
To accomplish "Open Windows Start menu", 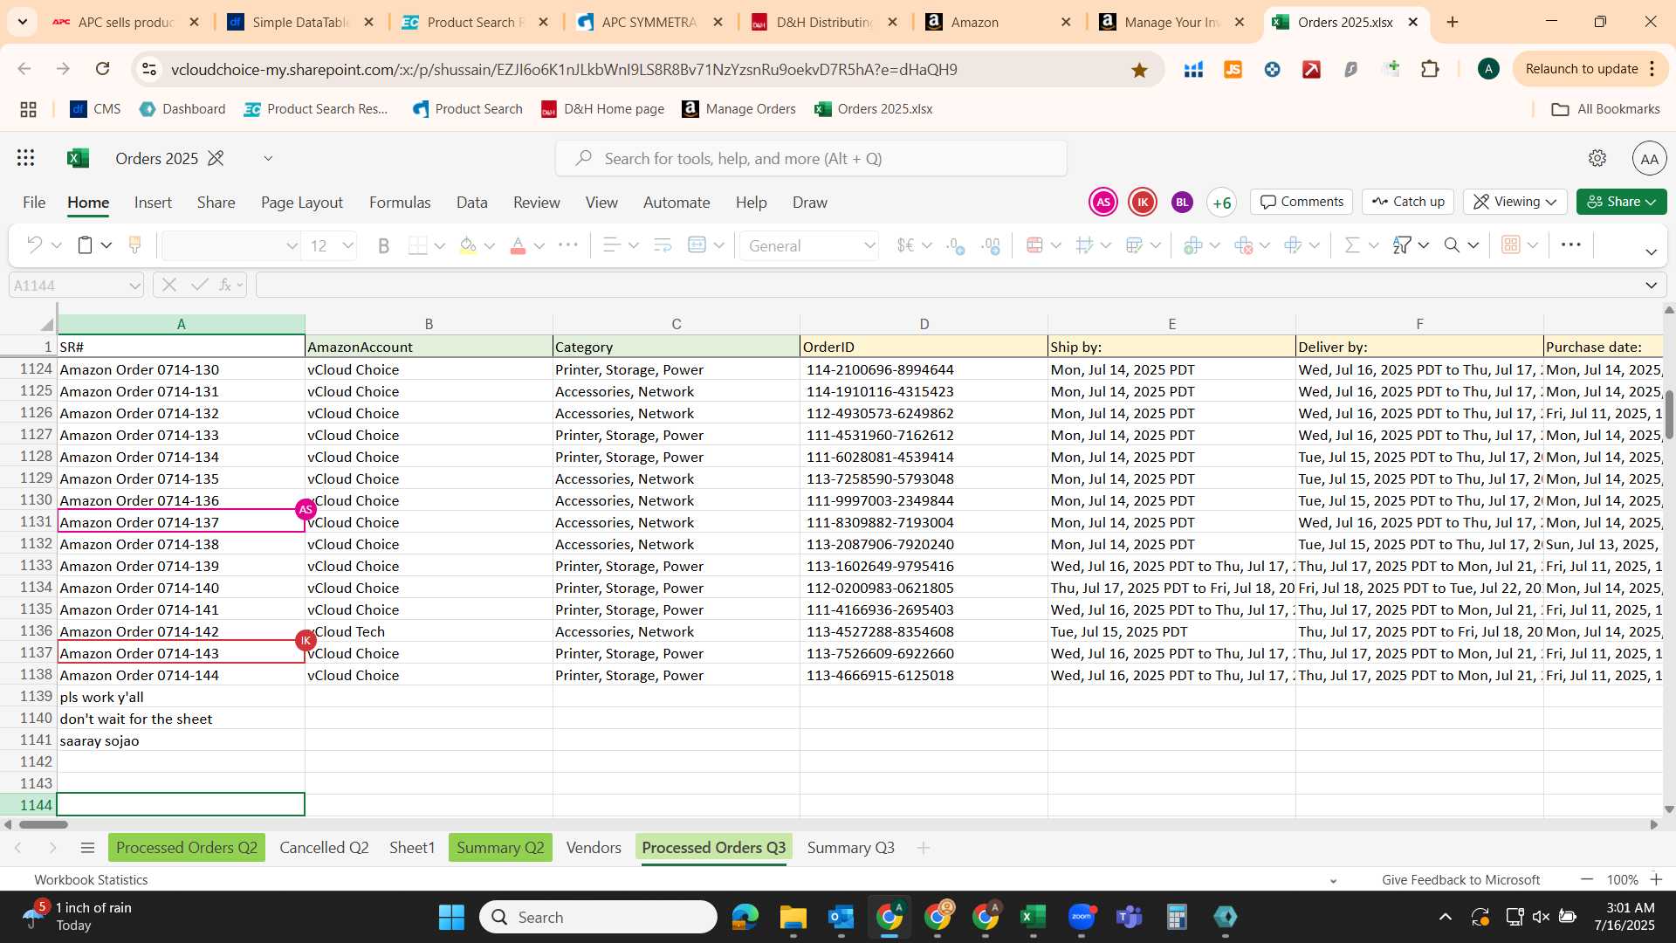I will 451,917.
